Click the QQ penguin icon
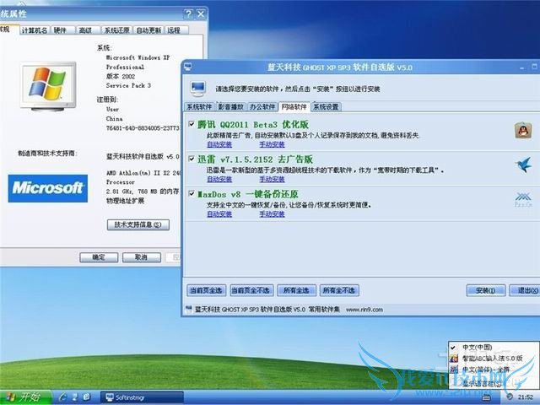Image resolution: width=540 pixels, height=405 pixels. [523, 130]
